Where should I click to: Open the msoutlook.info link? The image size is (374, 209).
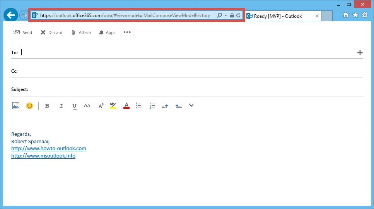[43, 156]
